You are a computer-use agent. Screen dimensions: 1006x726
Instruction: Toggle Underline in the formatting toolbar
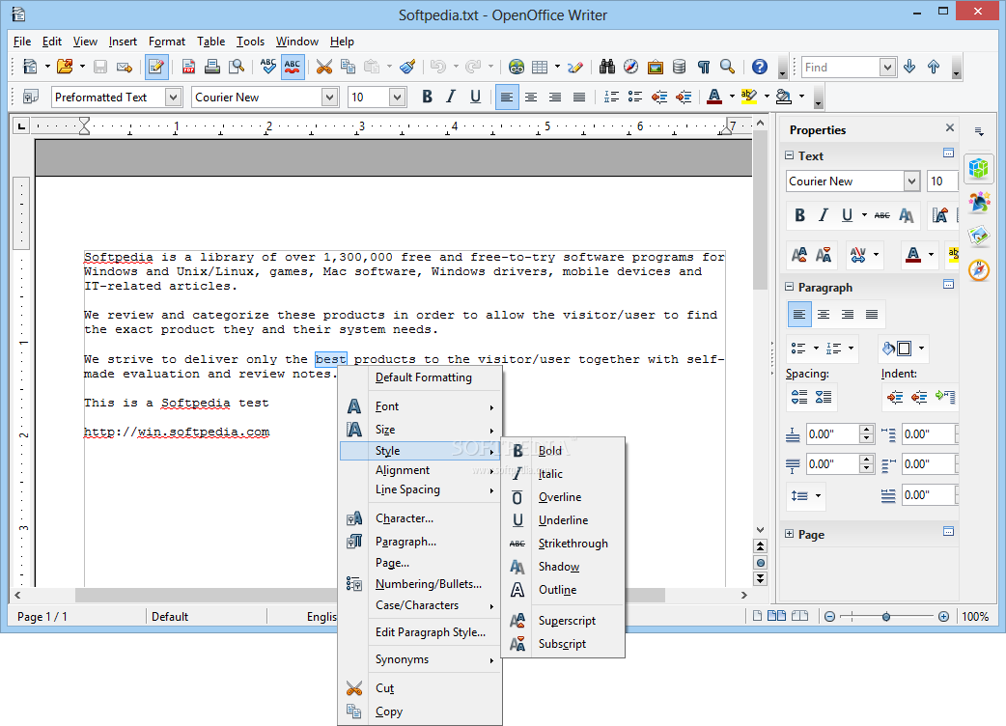tap(475, 97)
